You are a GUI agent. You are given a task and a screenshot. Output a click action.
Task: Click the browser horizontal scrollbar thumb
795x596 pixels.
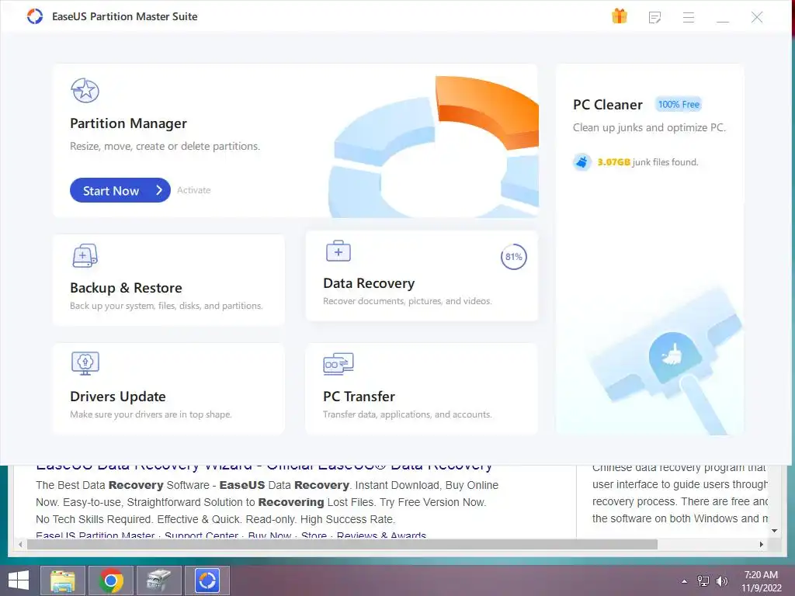point(342,544)
